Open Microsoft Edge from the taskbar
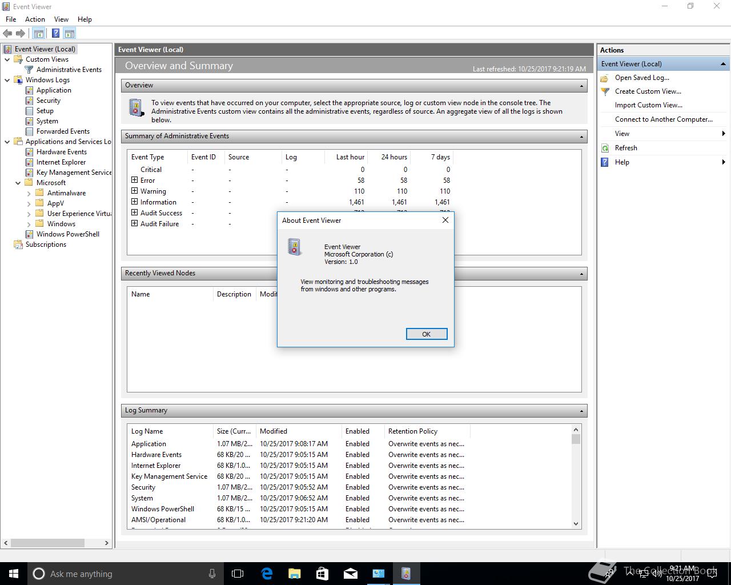Viewport: 731px width, 585px height. (267, 574)
